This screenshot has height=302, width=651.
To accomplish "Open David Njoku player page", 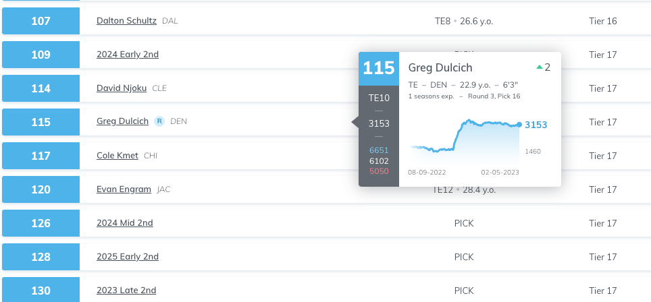I will point(122,88).
